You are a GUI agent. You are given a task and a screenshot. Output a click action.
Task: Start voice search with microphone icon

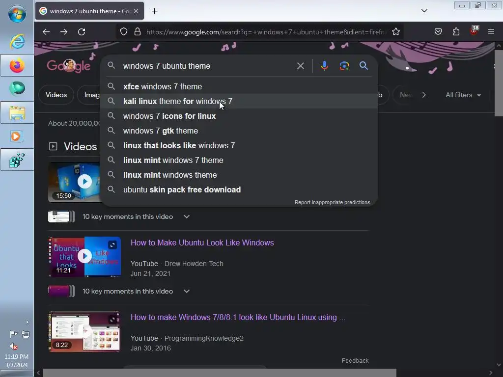[324, 66]
